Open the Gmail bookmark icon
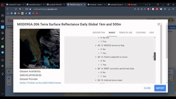 point(33,13)
